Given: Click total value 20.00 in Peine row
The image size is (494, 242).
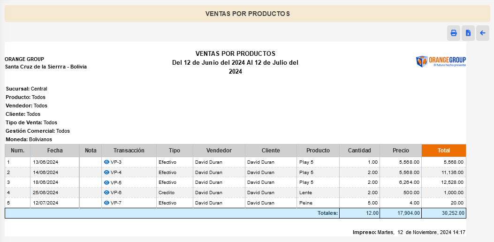Looking at the screenshot, I should point(457,203).
